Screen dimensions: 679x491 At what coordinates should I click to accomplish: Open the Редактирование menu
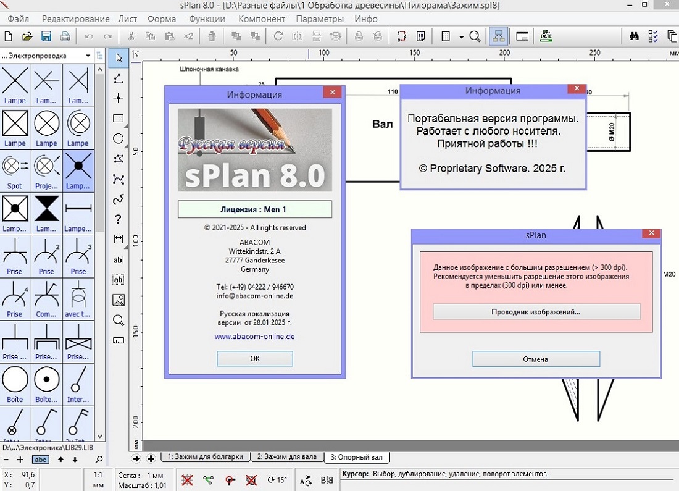tap(76, 19)
